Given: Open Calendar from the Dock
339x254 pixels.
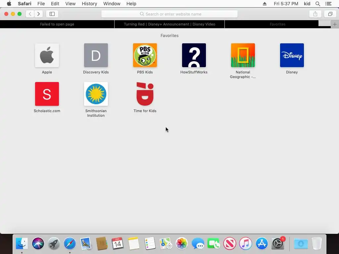Looking at the screenshot, I should point(118,244).
